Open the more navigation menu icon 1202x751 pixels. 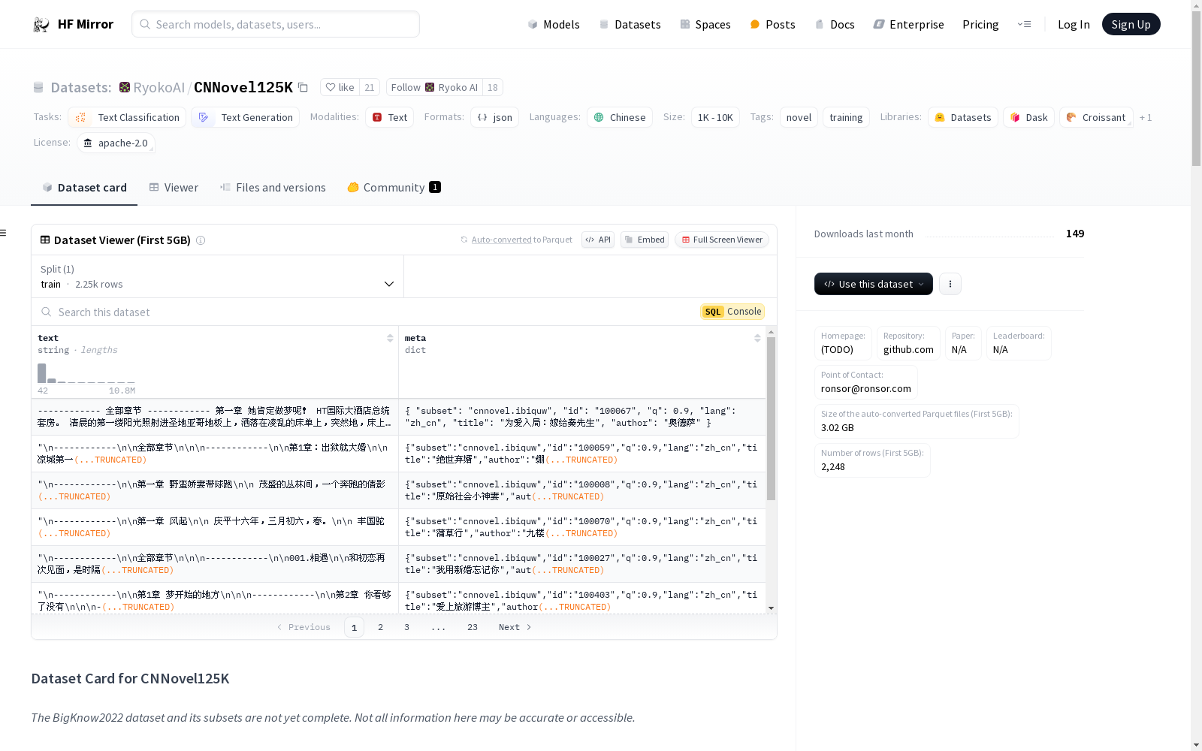[x=1024, y=24]
